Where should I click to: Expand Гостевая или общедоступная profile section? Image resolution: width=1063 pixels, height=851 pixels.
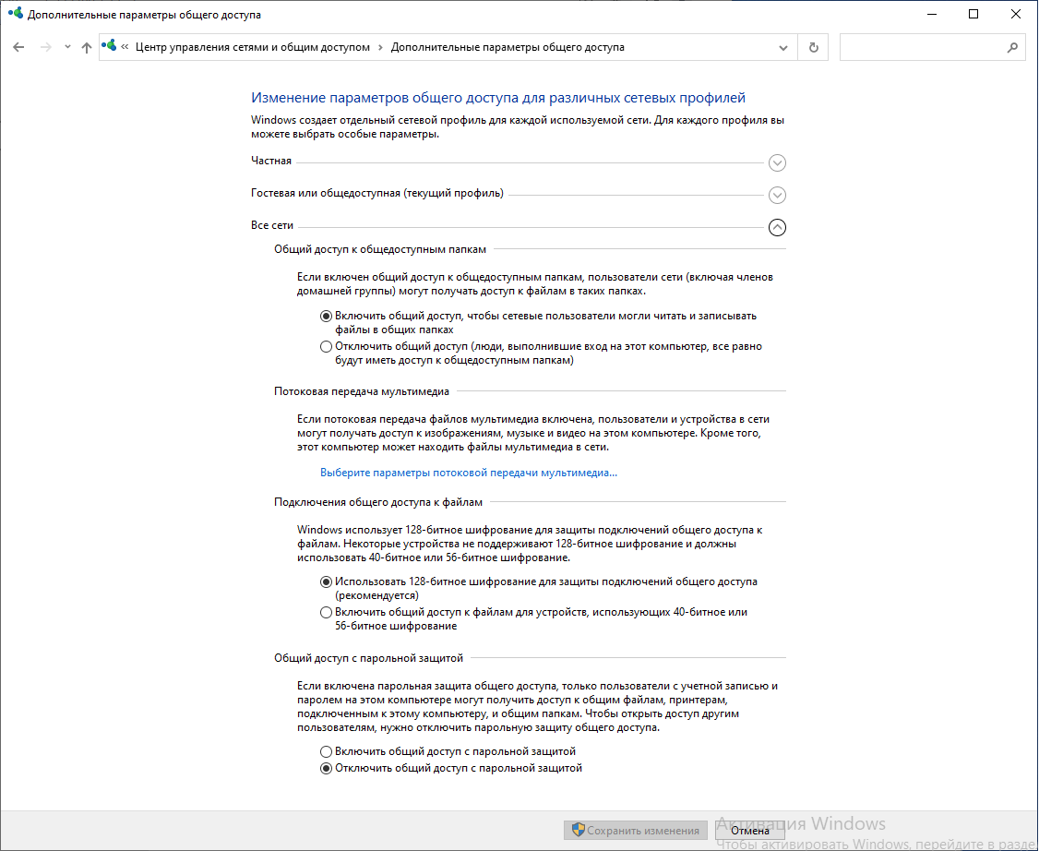coord(777,196)
